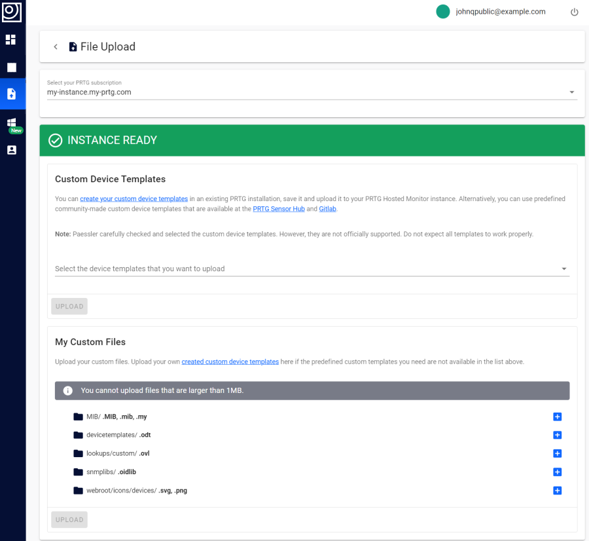Follow the PRTG Sensor Hub link
The image size is (589, 541).
tap(279, 209)
